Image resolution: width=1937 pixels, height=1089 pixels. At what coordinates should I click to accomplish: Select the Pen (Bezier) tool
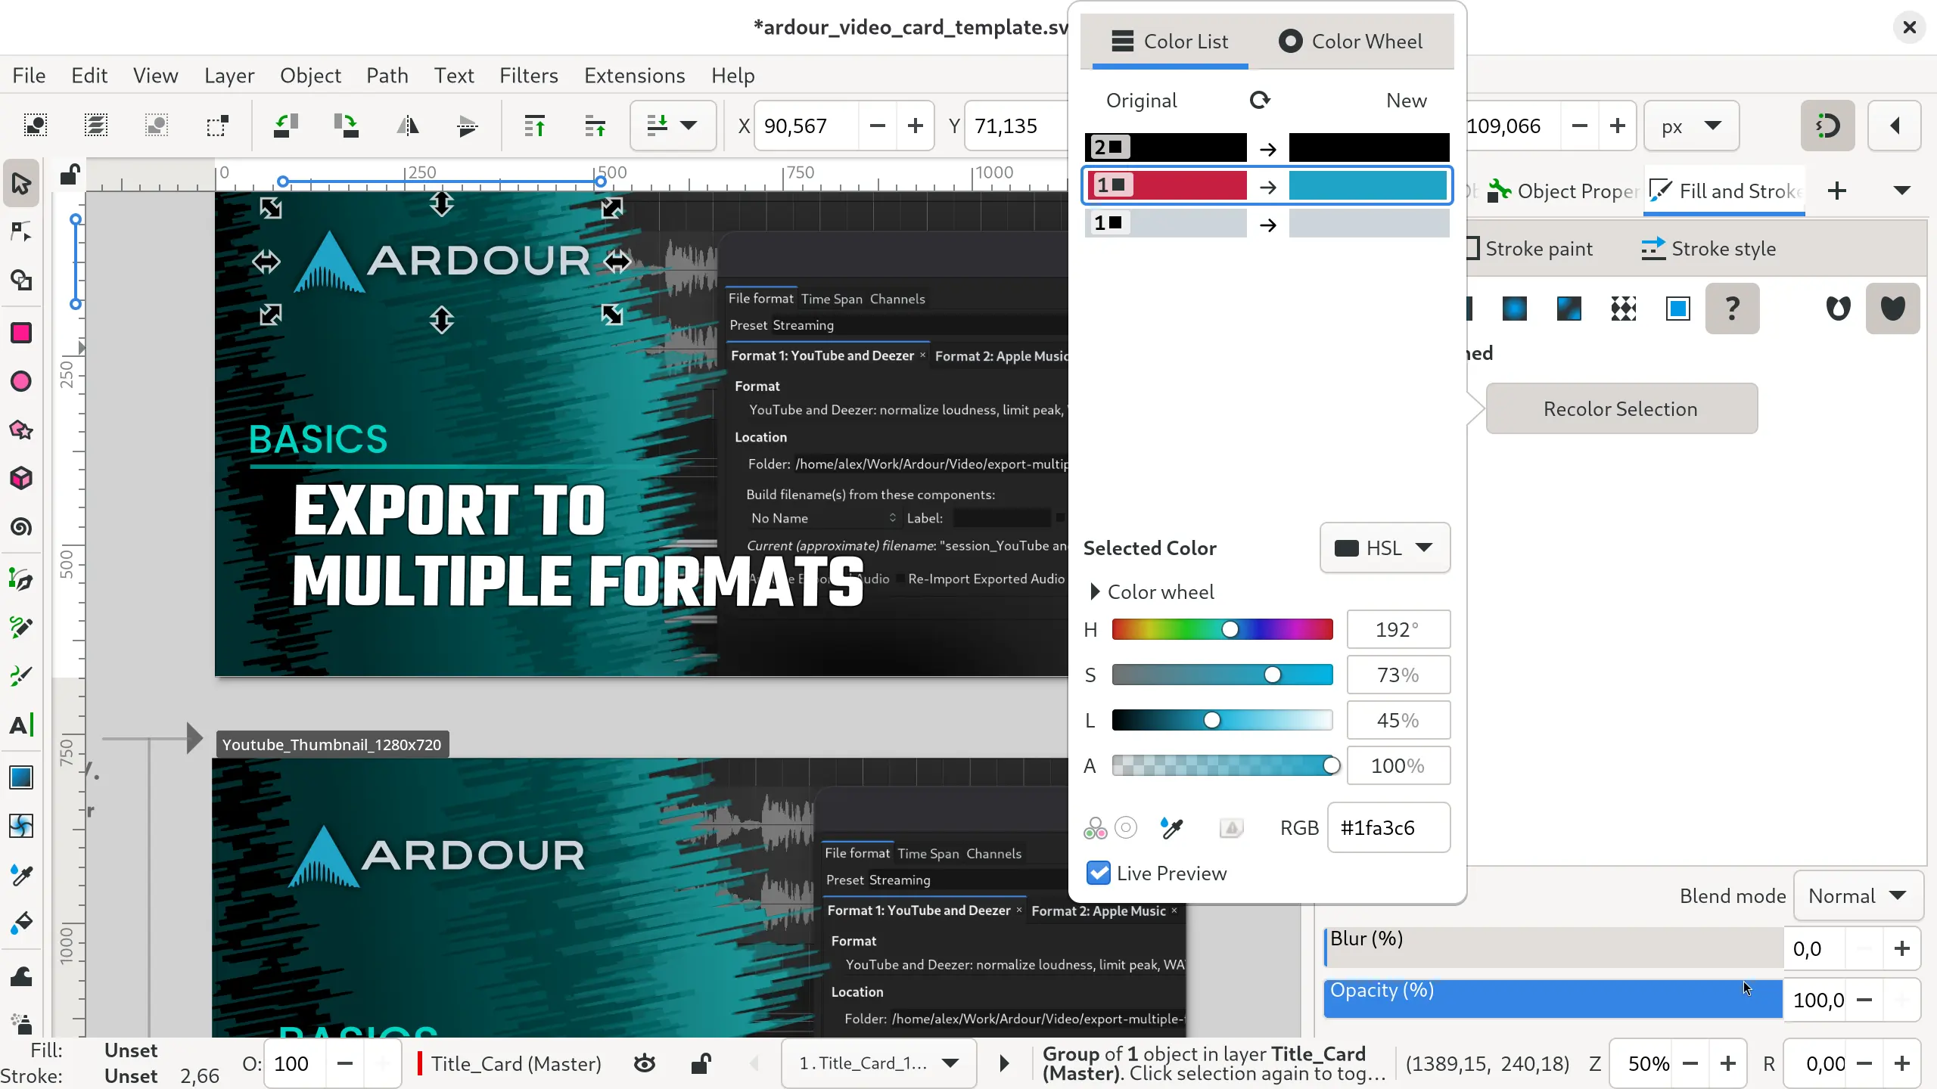21,580
